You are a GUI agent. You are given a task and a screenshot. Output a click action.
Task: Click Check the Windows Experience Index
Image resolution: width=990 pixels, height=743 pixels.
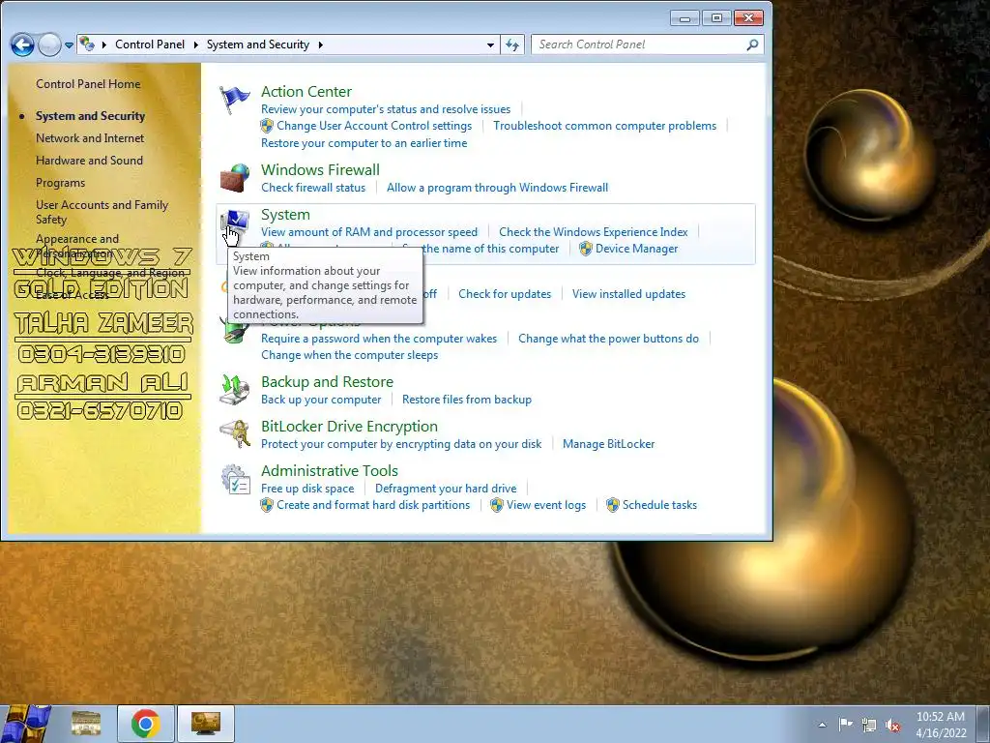[593, 232]
